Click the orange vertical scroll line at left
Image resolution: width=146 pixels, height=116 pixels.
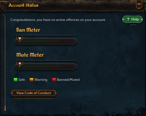5,62
